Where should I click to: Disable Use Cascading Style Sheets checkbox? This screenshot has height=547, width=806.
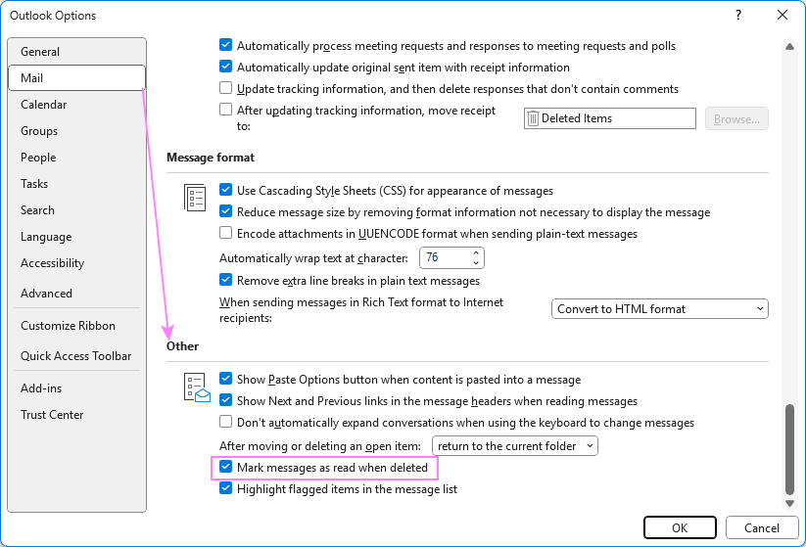226,191
